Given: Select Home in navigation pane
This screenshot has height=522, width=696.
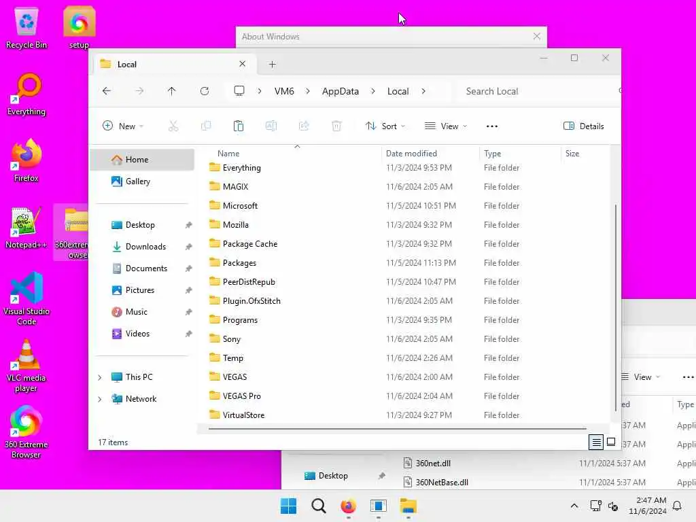Looking at the screenshot, I should point(142,160).
